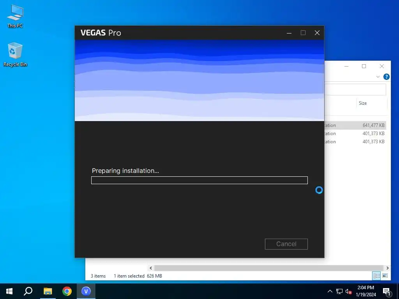This screenshot has height=299, width=399.
Task: Click the VEGAS Pro title text
Action: (101, 33)
